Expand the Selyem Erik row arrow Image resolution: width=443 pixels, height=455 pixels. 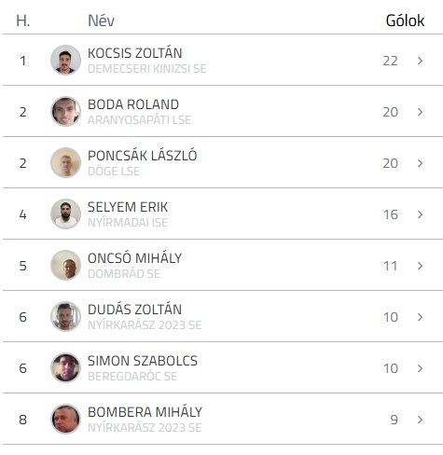420,214
